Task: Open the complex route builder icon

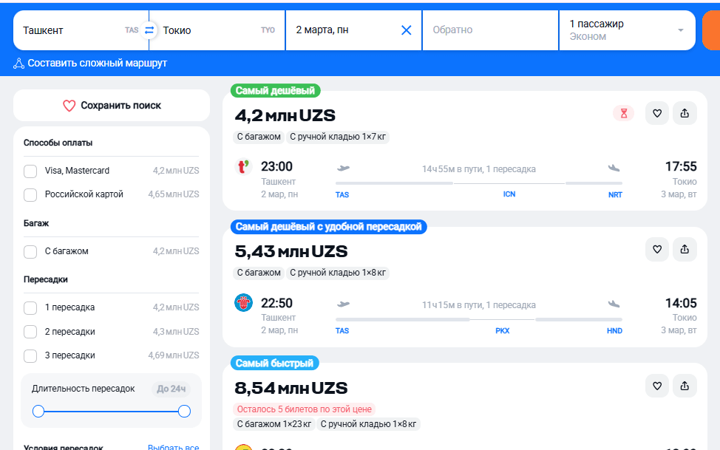Action: coord(18,64)
